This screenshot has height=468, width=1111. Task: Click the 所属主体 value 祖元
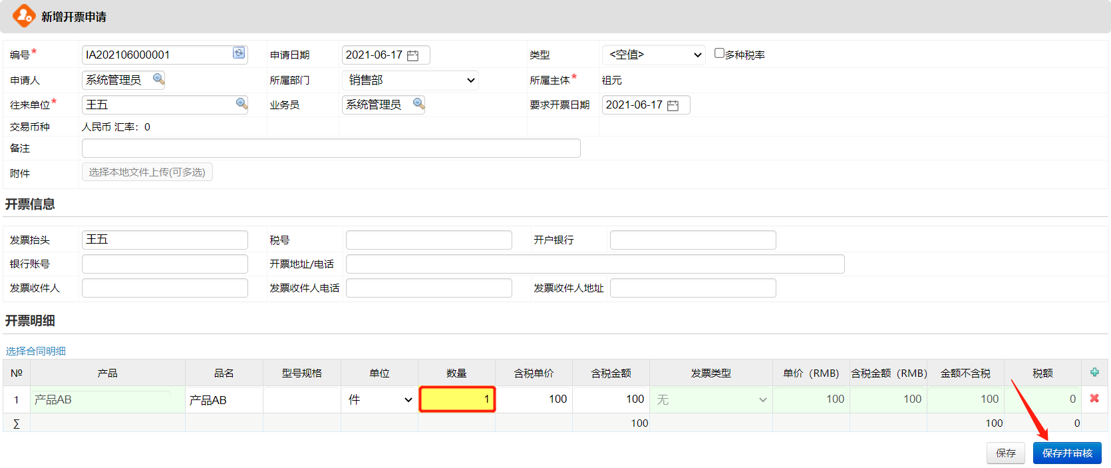pos(611,80)
